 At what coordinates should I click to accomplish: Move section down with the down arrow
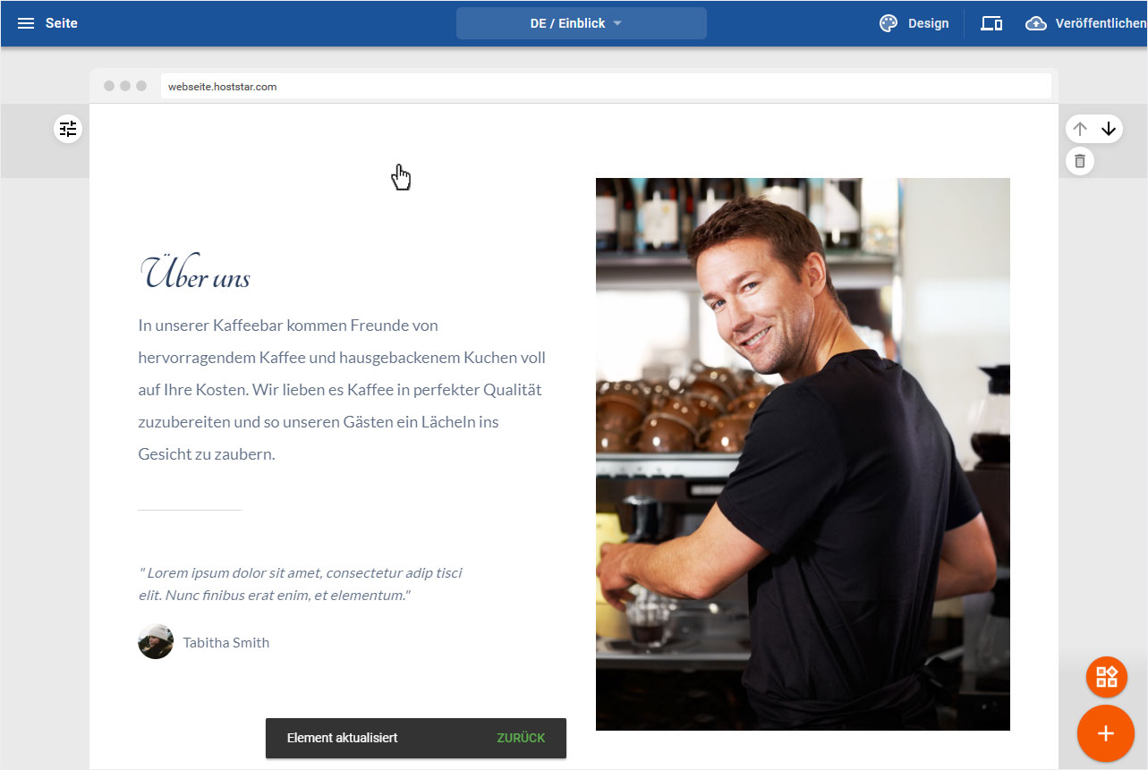1109,129
